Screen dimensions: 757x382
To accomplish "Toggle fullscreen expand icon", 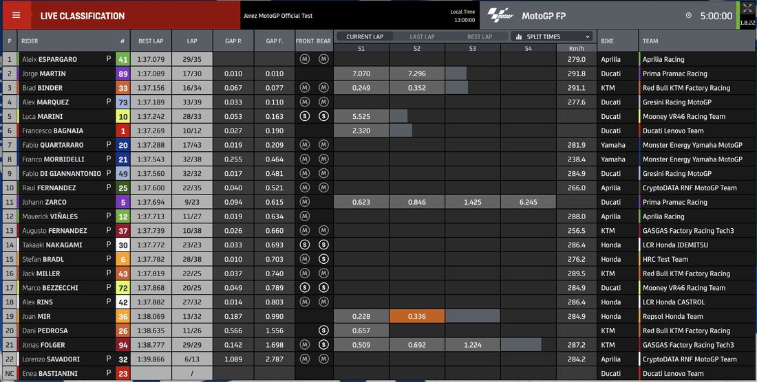I will pos(747,8).
